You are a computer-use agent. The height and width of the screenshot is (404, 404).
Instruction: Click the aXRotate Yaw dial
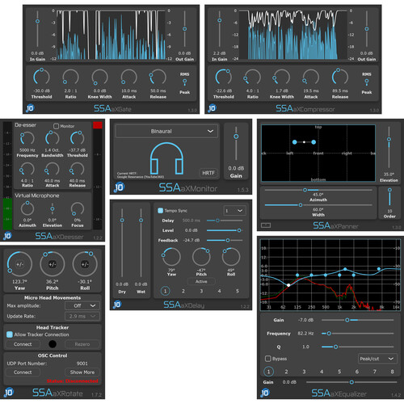point(19,264)
